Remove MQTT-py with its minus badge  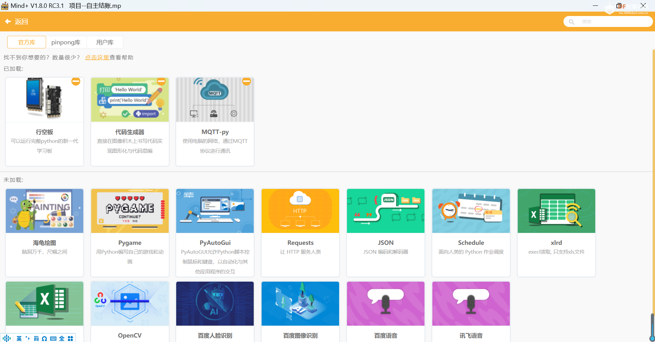247,81
